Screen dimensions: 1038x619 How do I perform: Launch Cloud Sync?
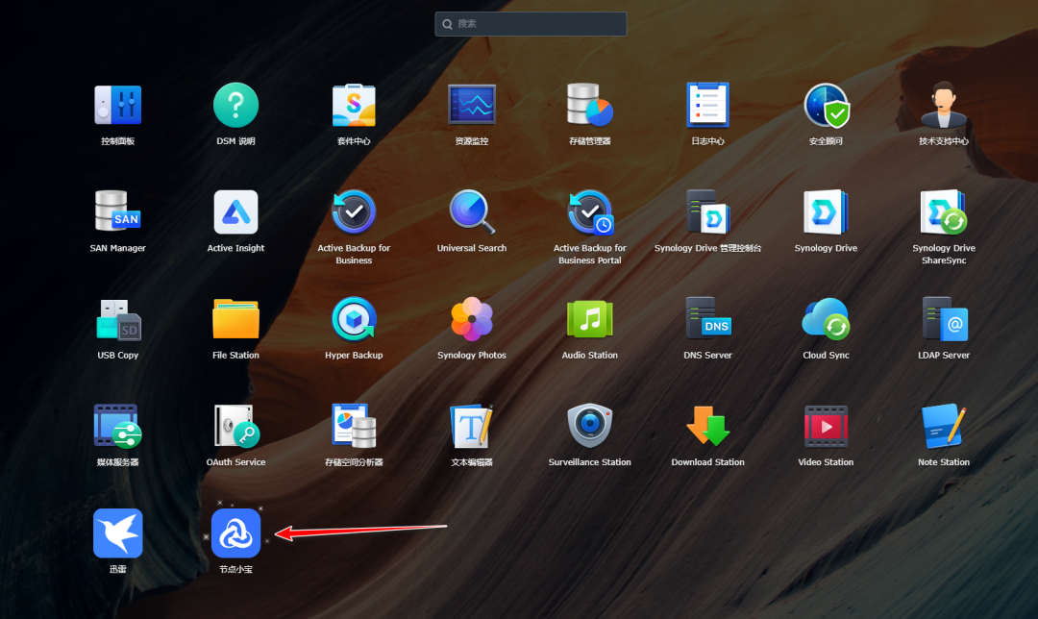click(x=826, y=319)
